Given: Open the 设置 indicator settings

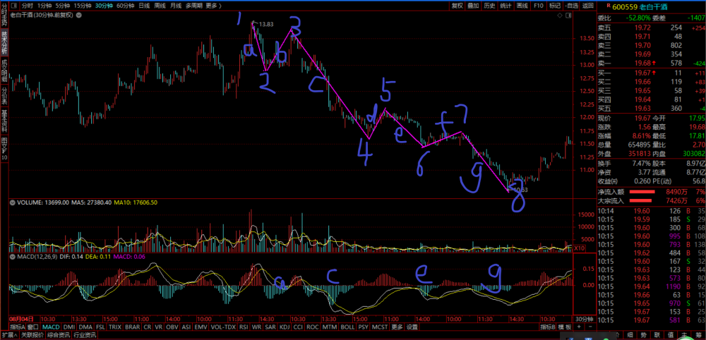Looking at the screenshot, I should pos(412,327).
